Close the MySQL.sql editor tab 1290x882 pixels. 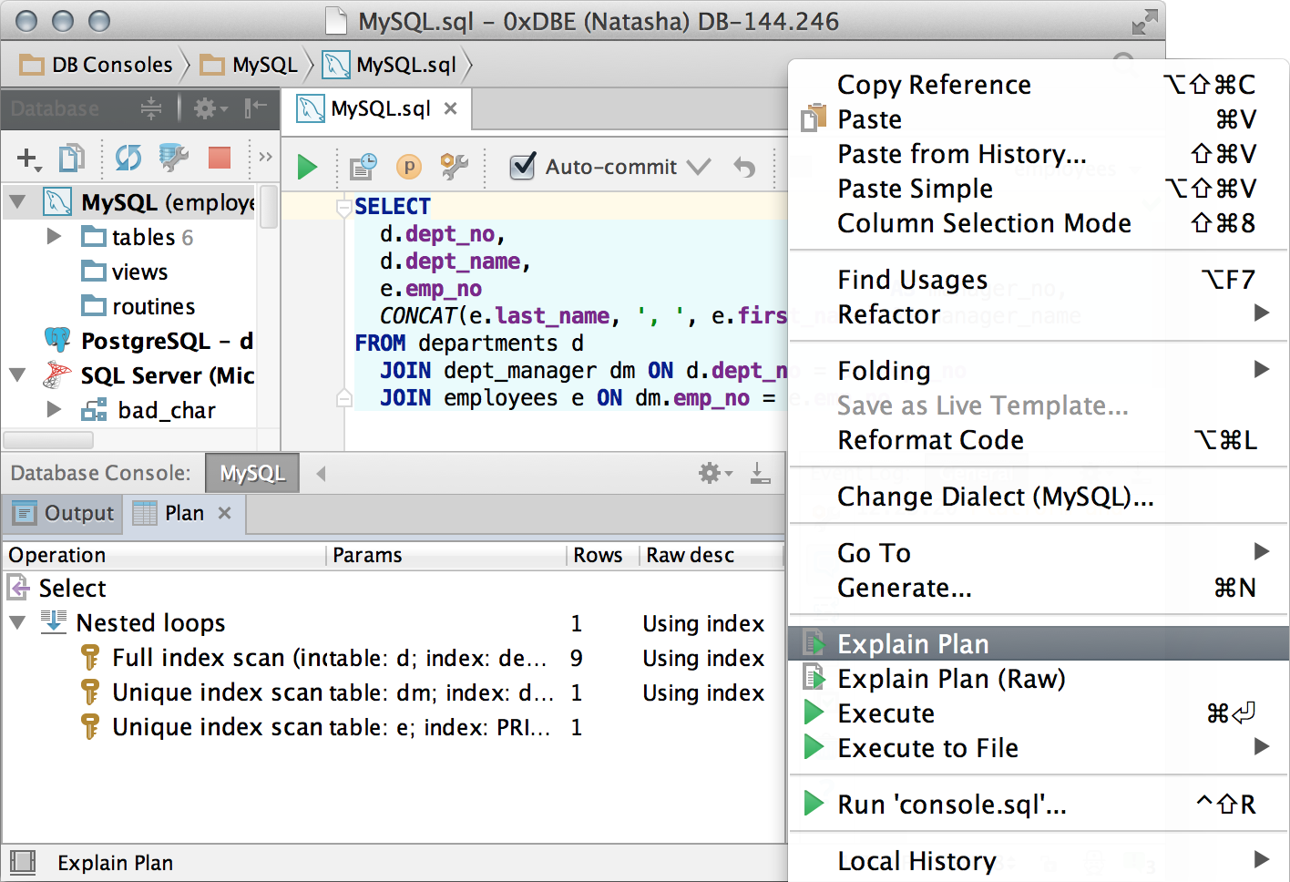tap(450, 108)
